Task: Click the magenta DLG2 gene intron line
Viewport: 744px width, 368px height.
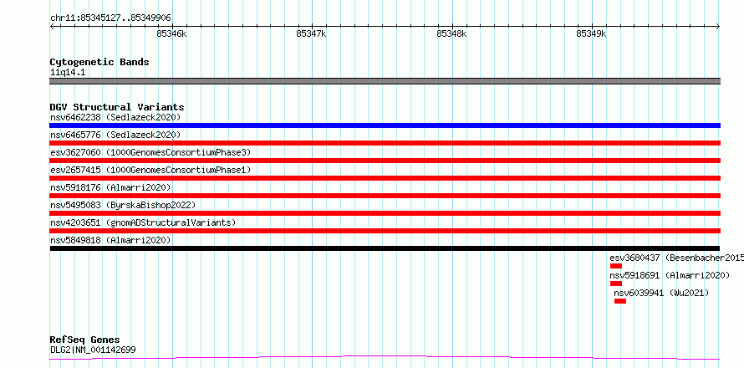Action: [385, 358]
